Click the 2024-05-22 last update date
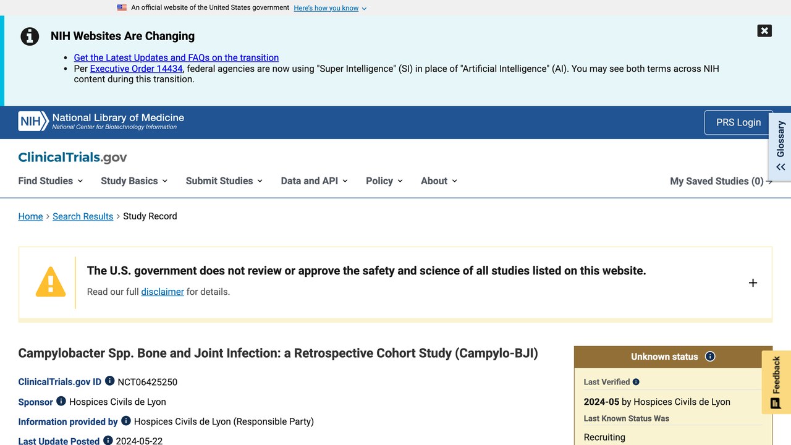The width and height of the screenshot is (791, 445). point(139,441)
